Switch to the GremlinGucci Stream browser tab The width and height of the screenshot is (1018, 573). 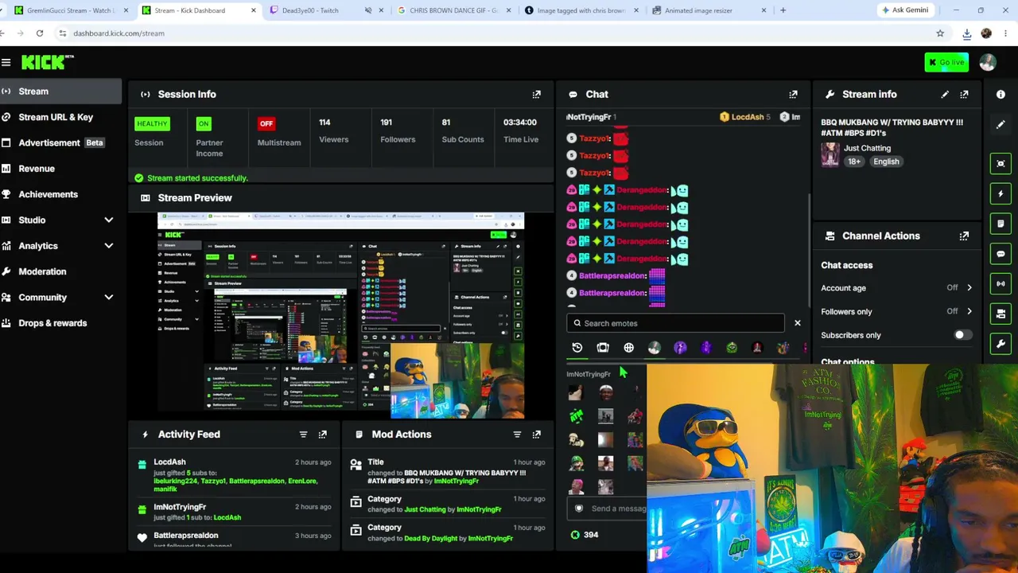pyautogui.click(x=70, y=10)
